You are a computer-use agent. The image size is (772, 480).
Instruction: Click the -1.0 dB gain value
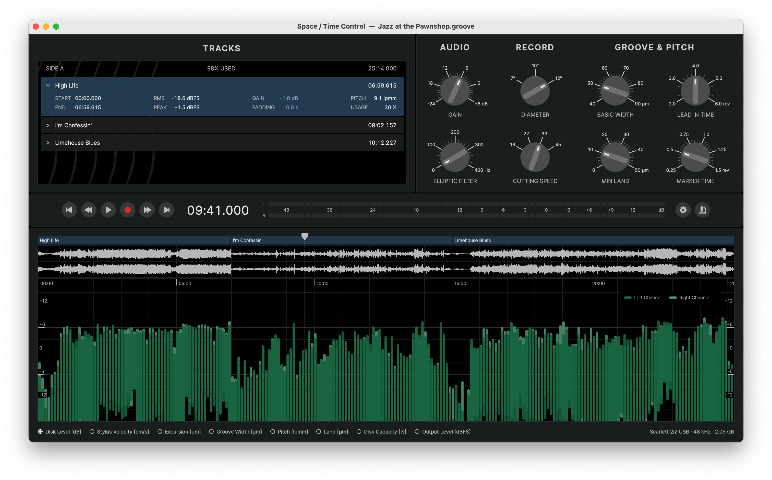click(x=288, y=98)
